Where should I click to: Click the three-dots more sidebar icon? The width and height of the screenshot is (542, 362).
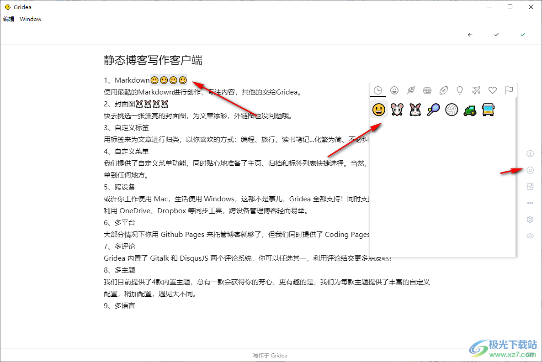point(530,203)
